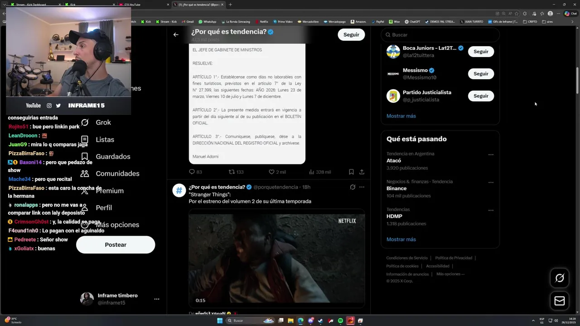Open Grok from the left sidebar
580x326 pixels.
coord(96,122)
